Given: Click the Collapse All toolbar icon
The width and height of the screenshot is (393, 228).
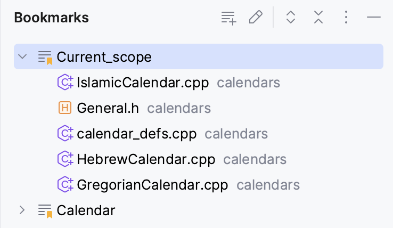Looking at the screenshot, I should point(318,18).
